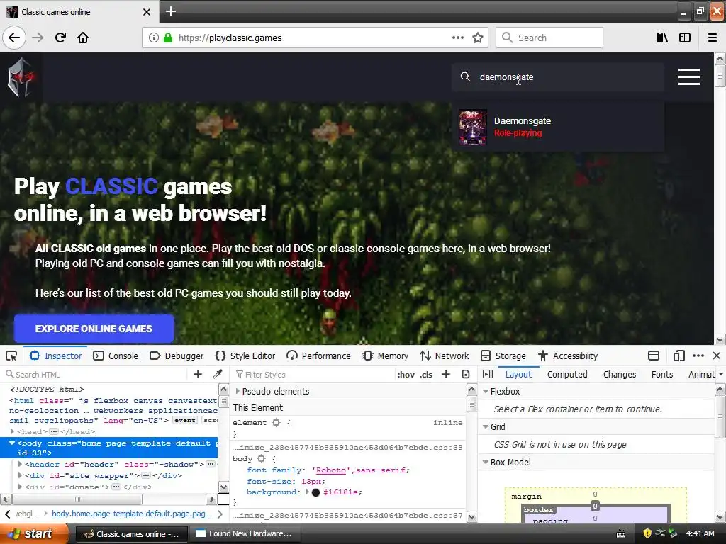The height and width of the screenshot is (544, 726).
Task: Switch to the Computed side tab
Action: [x=567, y=374]
